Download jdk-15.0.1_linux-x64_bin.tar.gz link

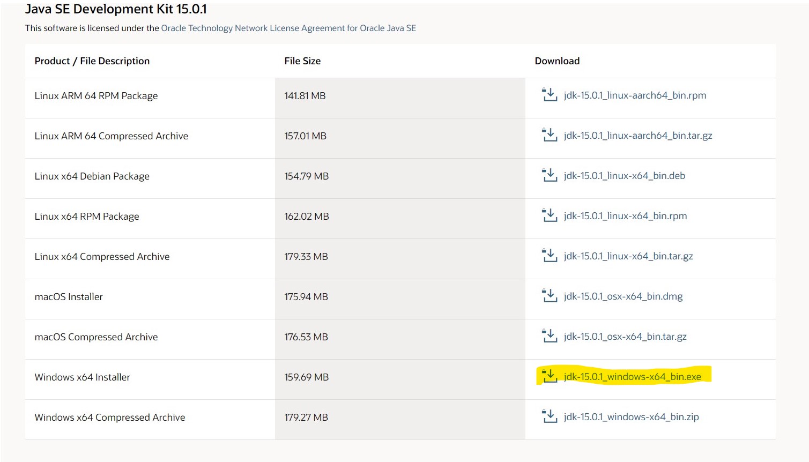628,256
